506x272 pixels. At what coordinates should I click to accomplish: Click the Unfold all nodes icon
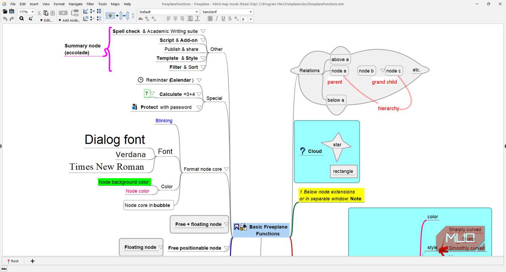tap(99, 11)
